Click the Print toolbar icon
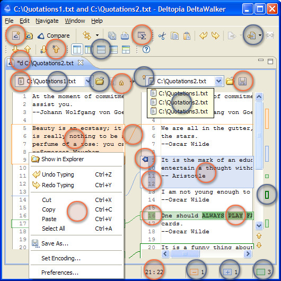The height and width of the screenshot is (281, 281). tap(125, 36)
